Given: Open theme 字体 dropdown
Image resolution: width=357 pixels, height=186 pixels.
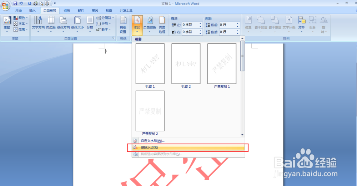Looking at the screenshot, I should (21, 24).
